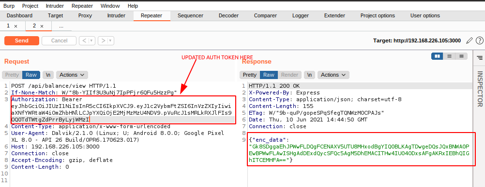Open the forward history dropdown arrow
Viewport: 485px width, 187px height.
tap(110, 40)
